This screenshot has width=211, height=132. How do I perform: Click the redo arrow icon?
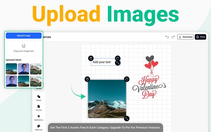coord(173,37)
